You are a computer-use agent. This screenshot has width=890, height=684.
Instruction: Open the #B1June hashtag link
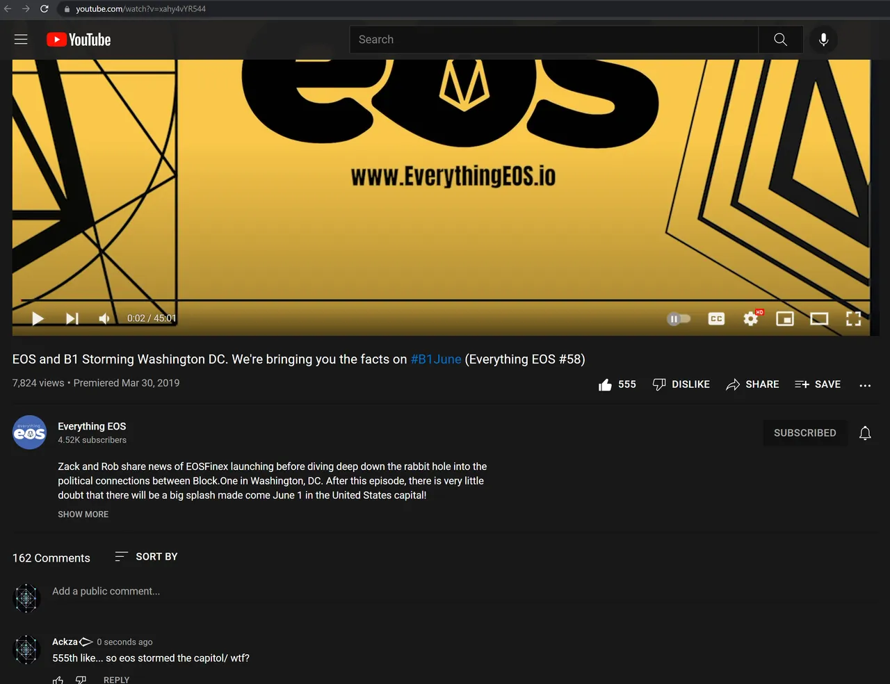click(x=436, y=359)
